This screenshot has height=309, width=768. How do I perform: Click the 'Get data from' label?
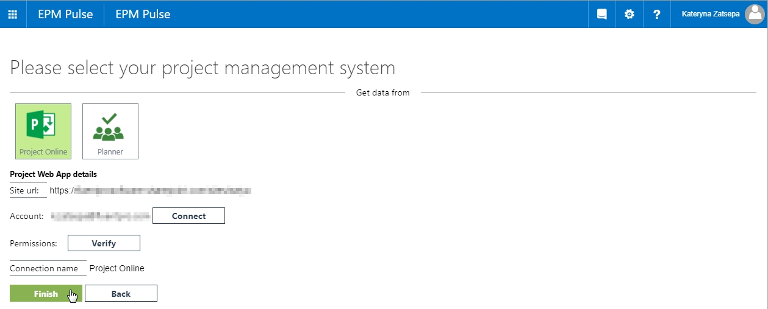click(383, 92)
